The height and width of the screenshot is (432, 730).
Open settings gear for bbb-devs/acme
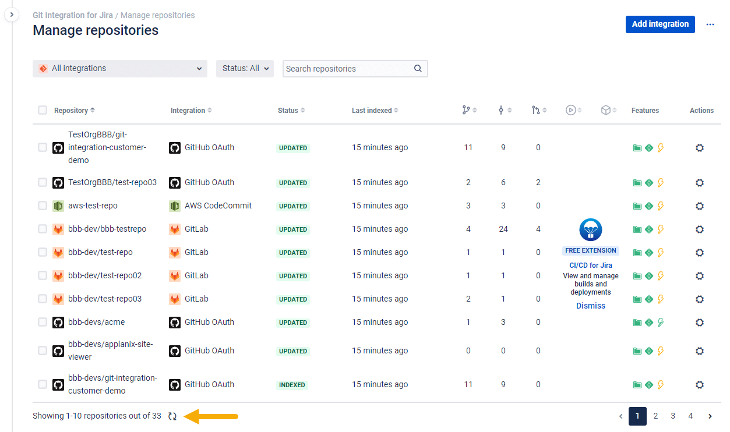[700, 323]
